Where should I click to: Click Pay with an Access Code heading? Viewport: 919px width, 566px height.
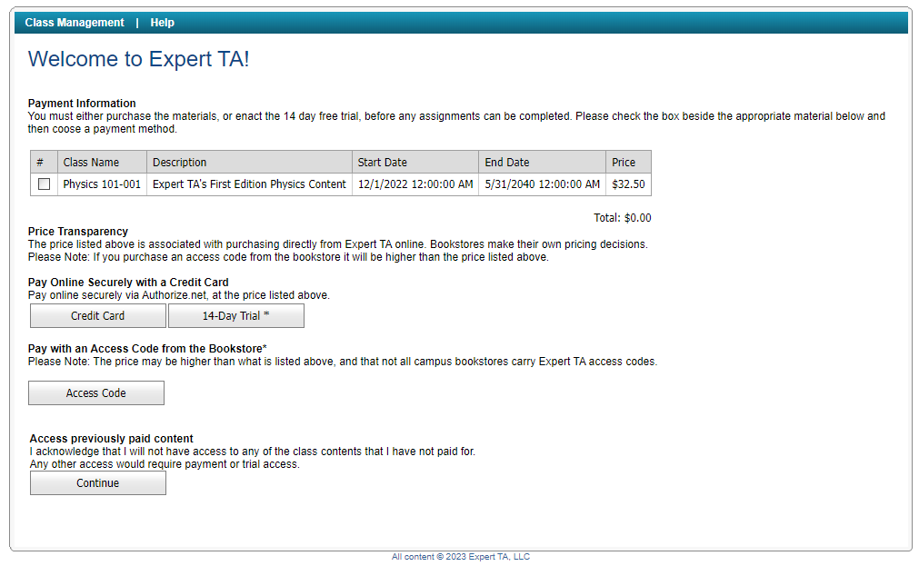click(x=147, y=349)
